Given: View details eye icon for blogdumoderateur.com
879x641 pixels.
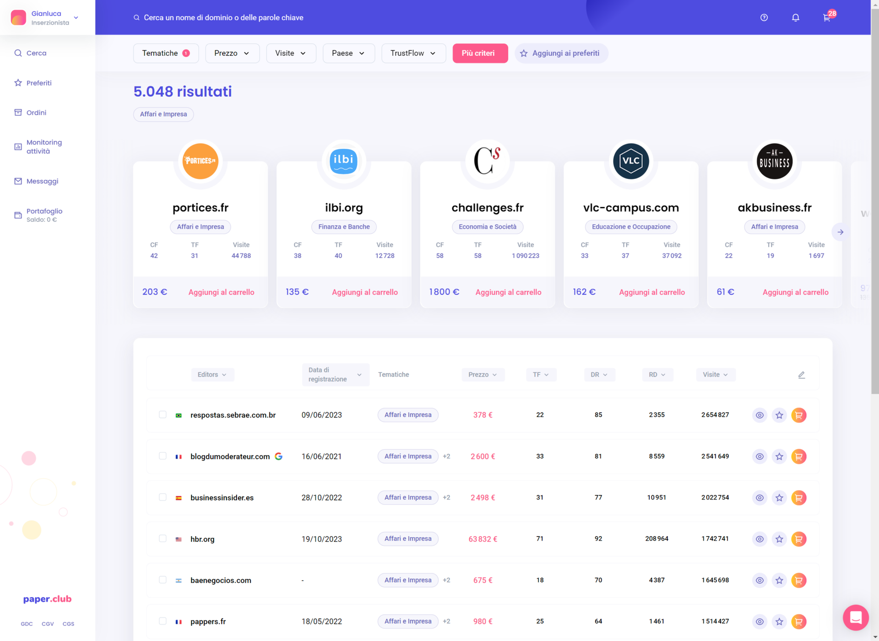Looking at the screenshot, I should [760, 457].
